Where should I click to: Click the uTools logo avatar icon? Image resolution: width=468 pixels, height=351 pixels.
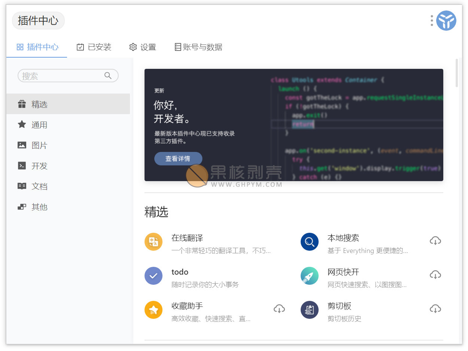click(x=446, y=21)
